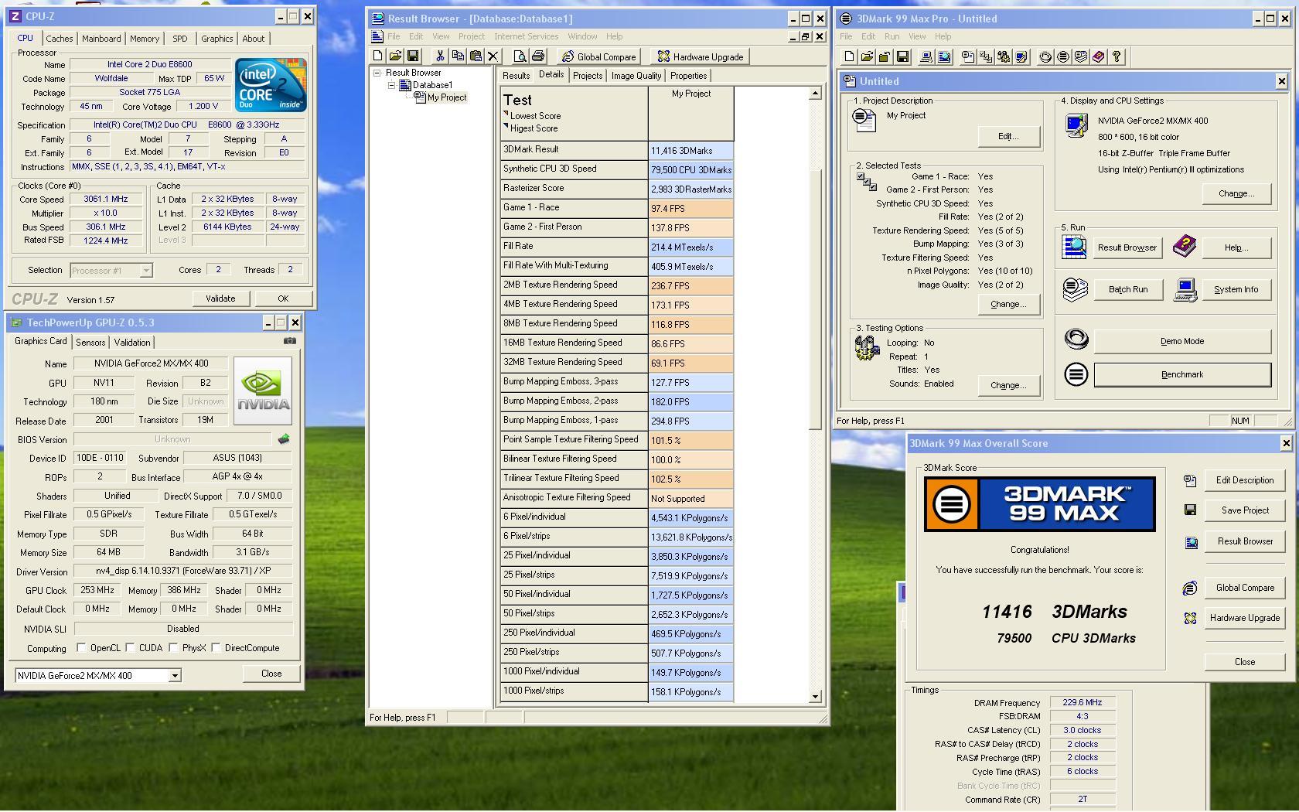Click Demo Mode button in 3DMark
This screenshot has width=1299, height=812.
[1182, 342]
